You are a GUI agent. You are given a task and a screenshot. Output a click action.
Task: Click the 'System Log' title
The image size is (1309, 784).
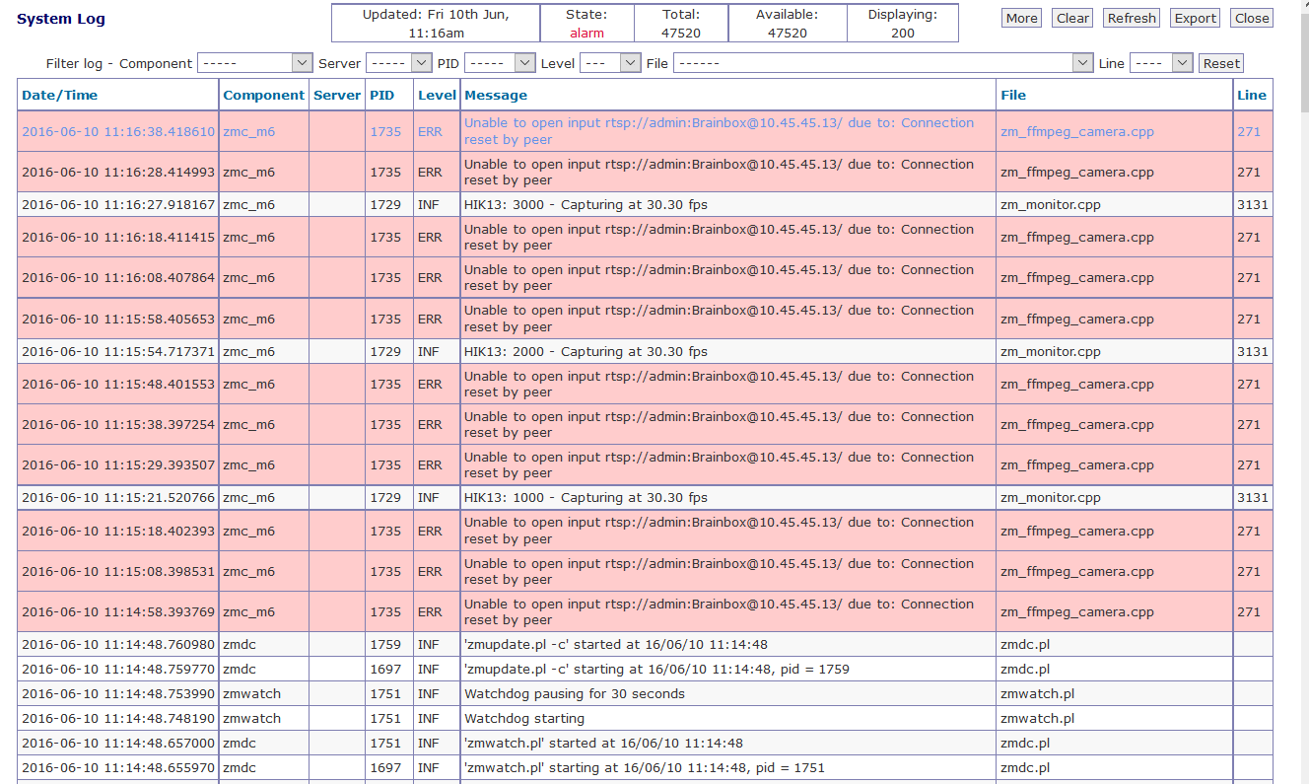[x=61, y=19]
